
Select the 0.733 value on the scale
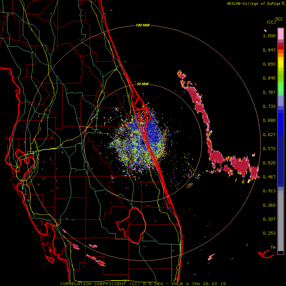click(269, 106)
